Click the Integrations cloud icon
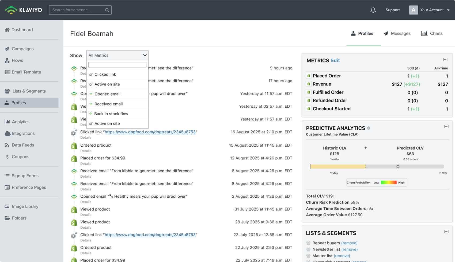This screenshot has width=455, height=262. [x=7, y=133]
